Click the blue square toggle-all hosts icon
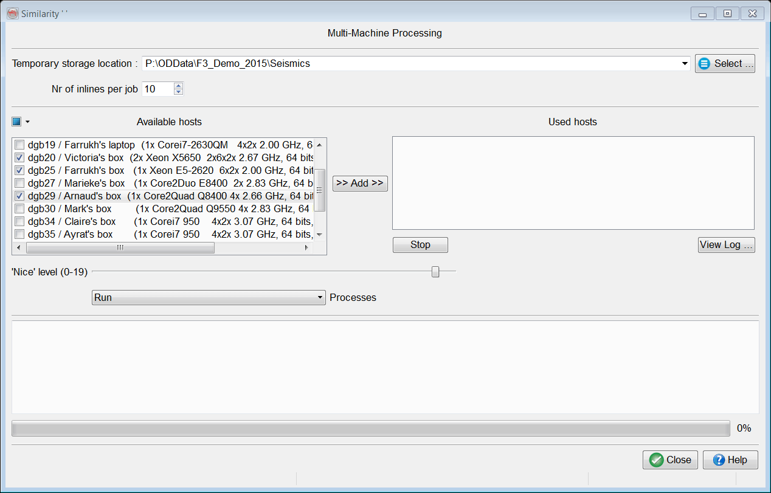Screen dimensions: 771x493 point(16,122)
